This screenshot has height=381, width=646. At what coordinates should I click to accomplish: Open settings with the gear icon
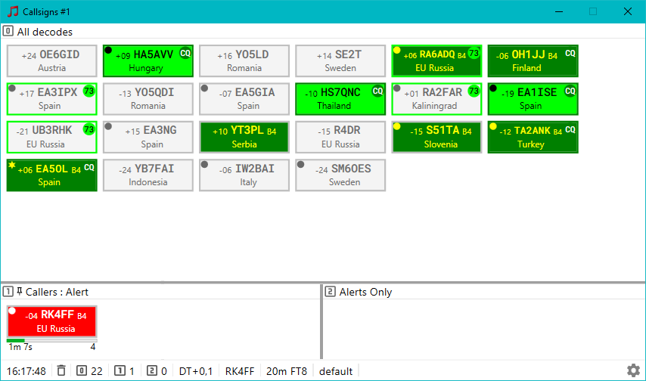(633, 370)
